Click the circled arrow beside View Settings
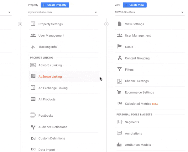The height and width of the screenshot is (152, 188). pyautogui.click(x=107, y=24)
